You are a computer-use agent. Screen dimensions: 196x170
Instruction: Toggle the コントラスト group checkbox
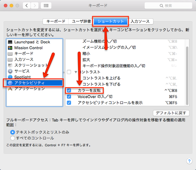coord(69,72)
